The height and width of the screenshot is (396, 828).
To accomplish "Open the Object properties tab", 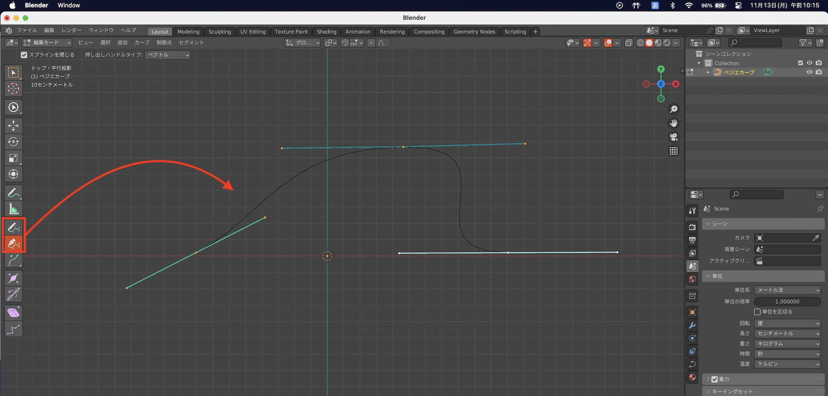I will tap(692, 312).
